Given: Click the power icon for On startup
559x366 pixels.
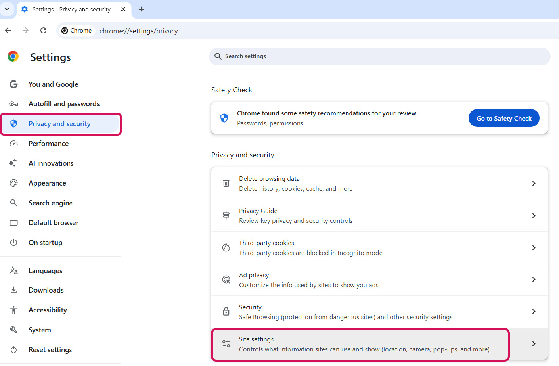Looking at the screenshot, I should coord(13,242).
